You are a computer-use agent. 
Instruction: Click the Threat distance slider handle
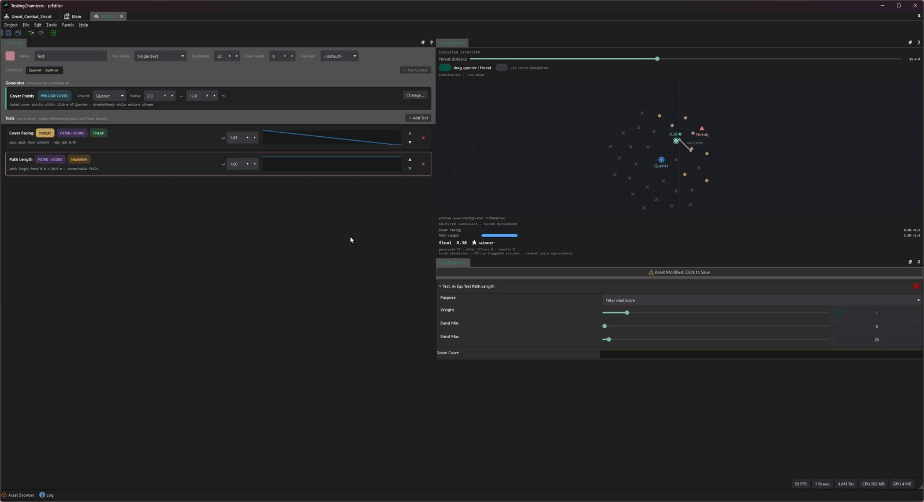tap(657, 59)
